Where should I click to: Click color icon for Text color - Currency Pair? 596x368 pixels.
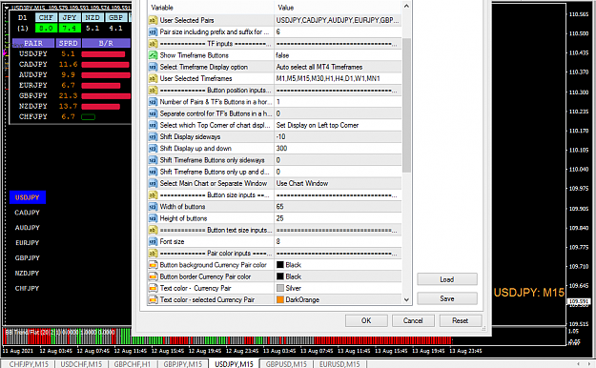point(153,288)
